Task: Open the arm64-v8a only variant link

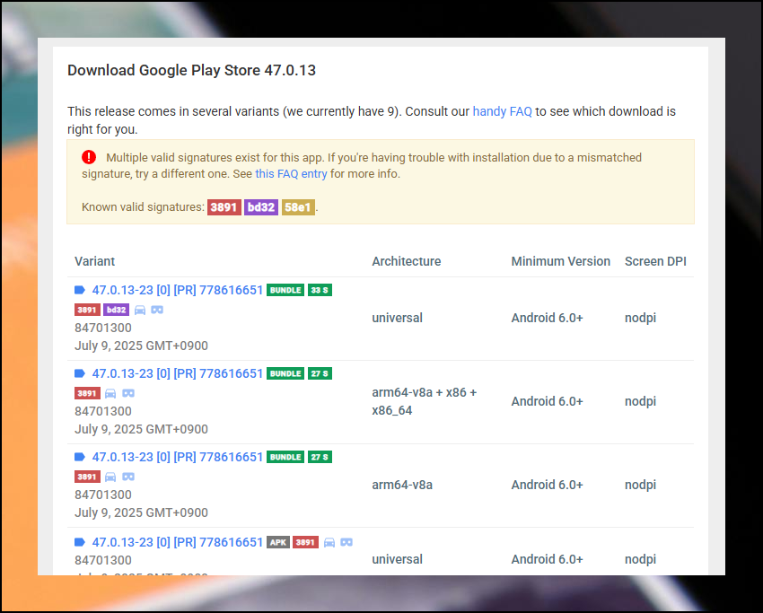Action: (x=177, y=458)
